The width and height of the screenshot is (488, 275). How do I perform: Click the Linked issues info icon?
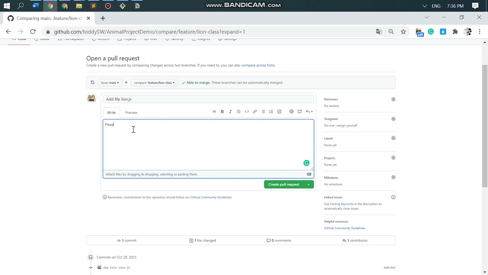click(x=393, y=197)
